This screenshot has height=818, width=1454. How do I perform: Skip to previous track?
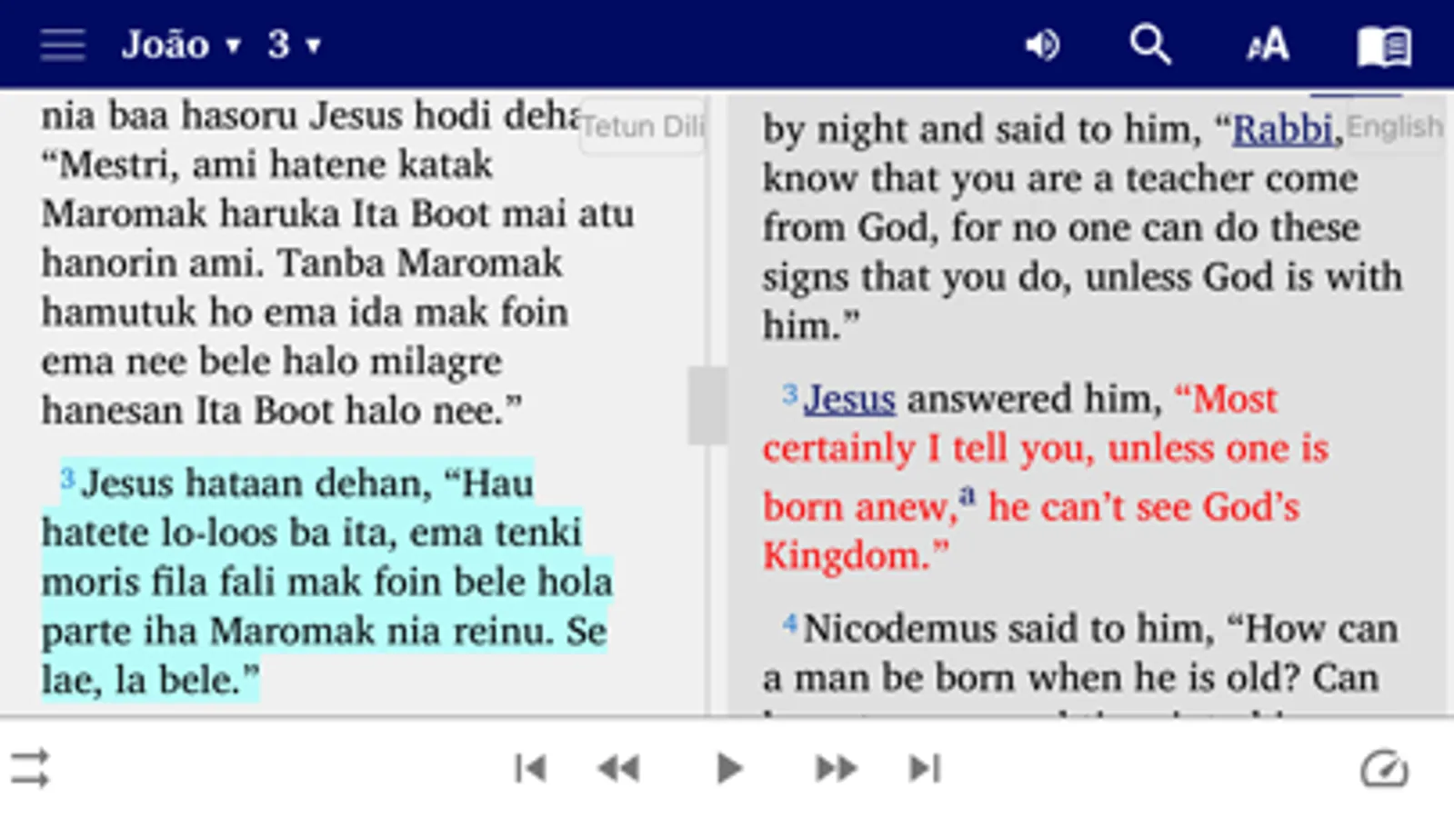click(530, 768)
